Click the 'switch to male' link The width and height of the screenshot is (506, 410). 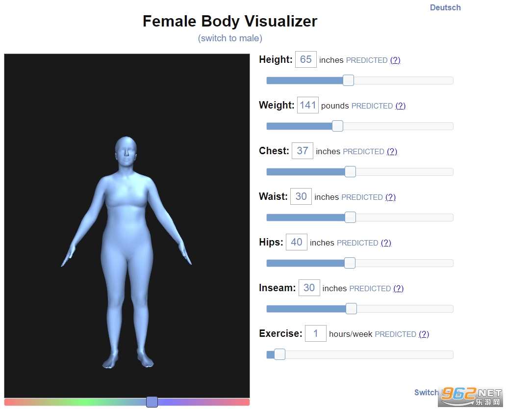[x=230, y=38]
